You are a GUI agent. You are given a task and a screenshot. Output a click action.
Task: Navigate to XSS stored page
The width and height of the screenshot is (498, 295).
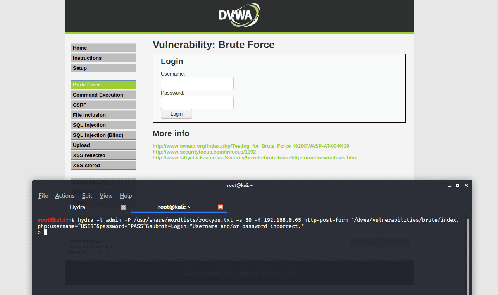(x=103, y=166)
